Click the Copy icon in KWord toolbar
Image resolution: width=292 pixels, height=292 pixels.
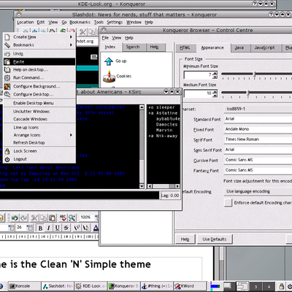click(x=43, y=218)
